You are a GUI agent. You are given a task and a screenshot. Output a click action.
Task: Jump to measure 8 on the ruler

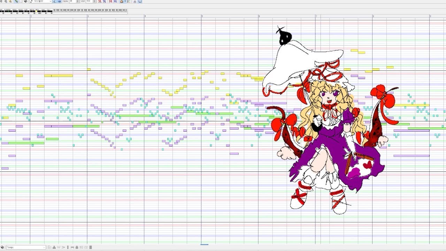pos(373,16)
